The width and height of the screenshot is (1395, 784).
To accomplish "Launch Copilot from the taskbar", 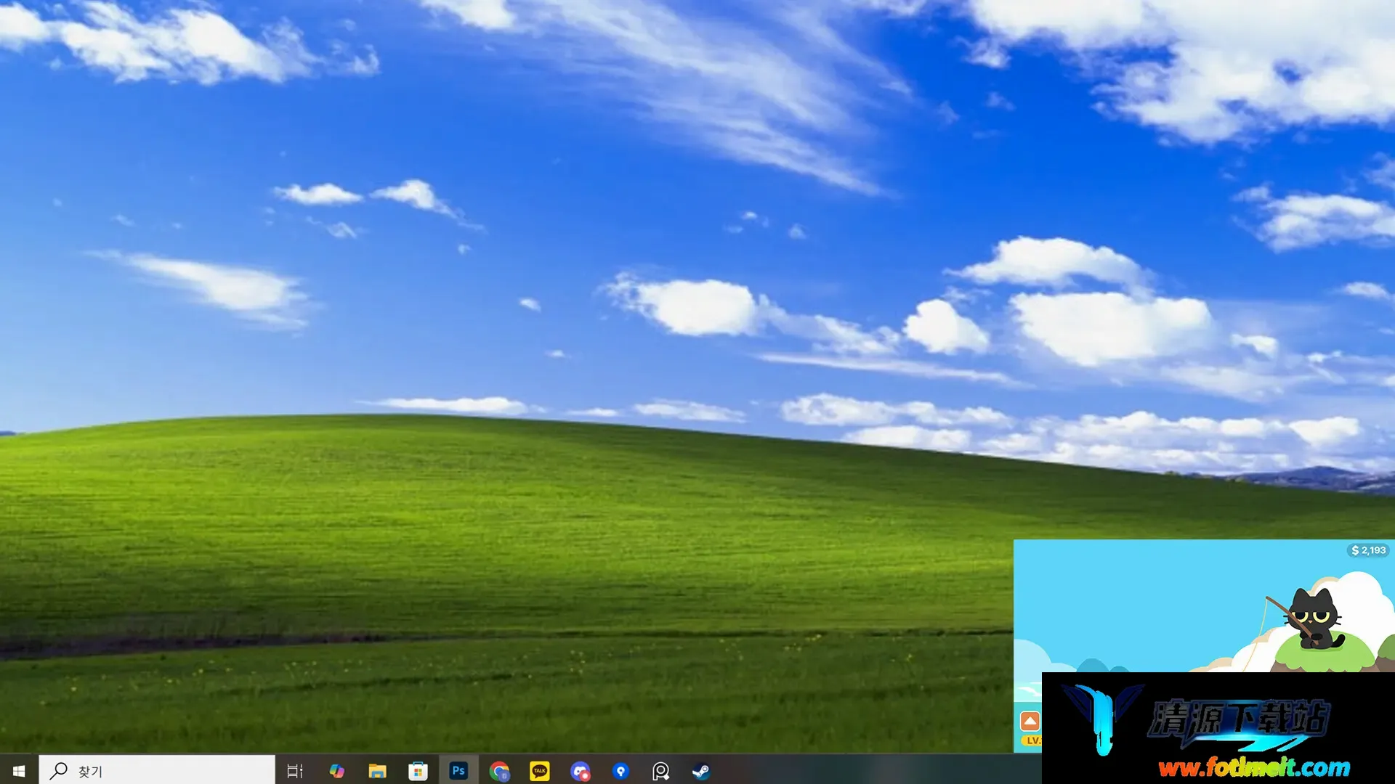I will point(336,771).
